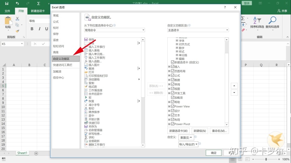Click the 新建选项卡(W) button

click(178, 131)
